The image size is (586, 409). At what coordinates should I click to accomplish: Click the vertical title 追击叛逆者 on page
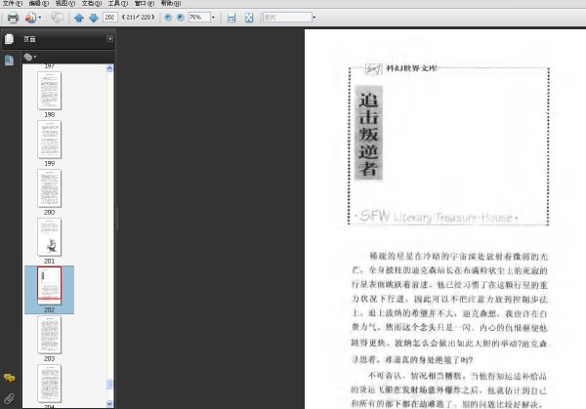click(368, 133)
